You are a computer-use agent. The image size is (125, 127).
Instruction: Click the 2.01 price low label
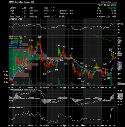66,64
